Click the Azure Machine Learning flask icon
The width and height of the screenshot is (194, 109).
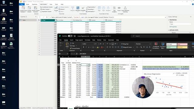coord(125,8)
